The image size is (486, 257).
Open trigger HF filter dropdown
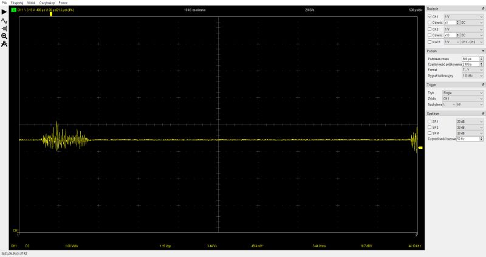pos(470,105)
